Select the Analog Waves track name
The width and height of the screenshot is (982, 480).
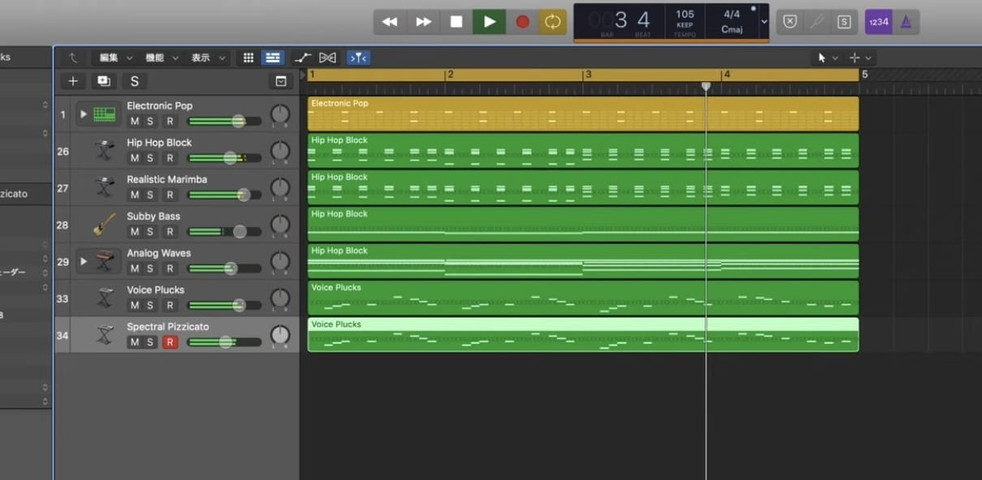click(x=159, y=253)
